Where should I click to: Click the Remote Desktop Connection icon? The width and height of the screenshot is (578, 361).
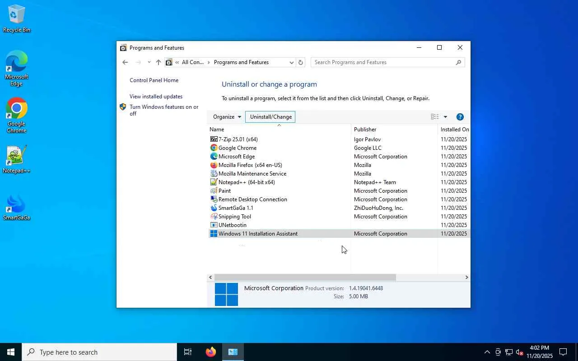[x=214, y=199]
